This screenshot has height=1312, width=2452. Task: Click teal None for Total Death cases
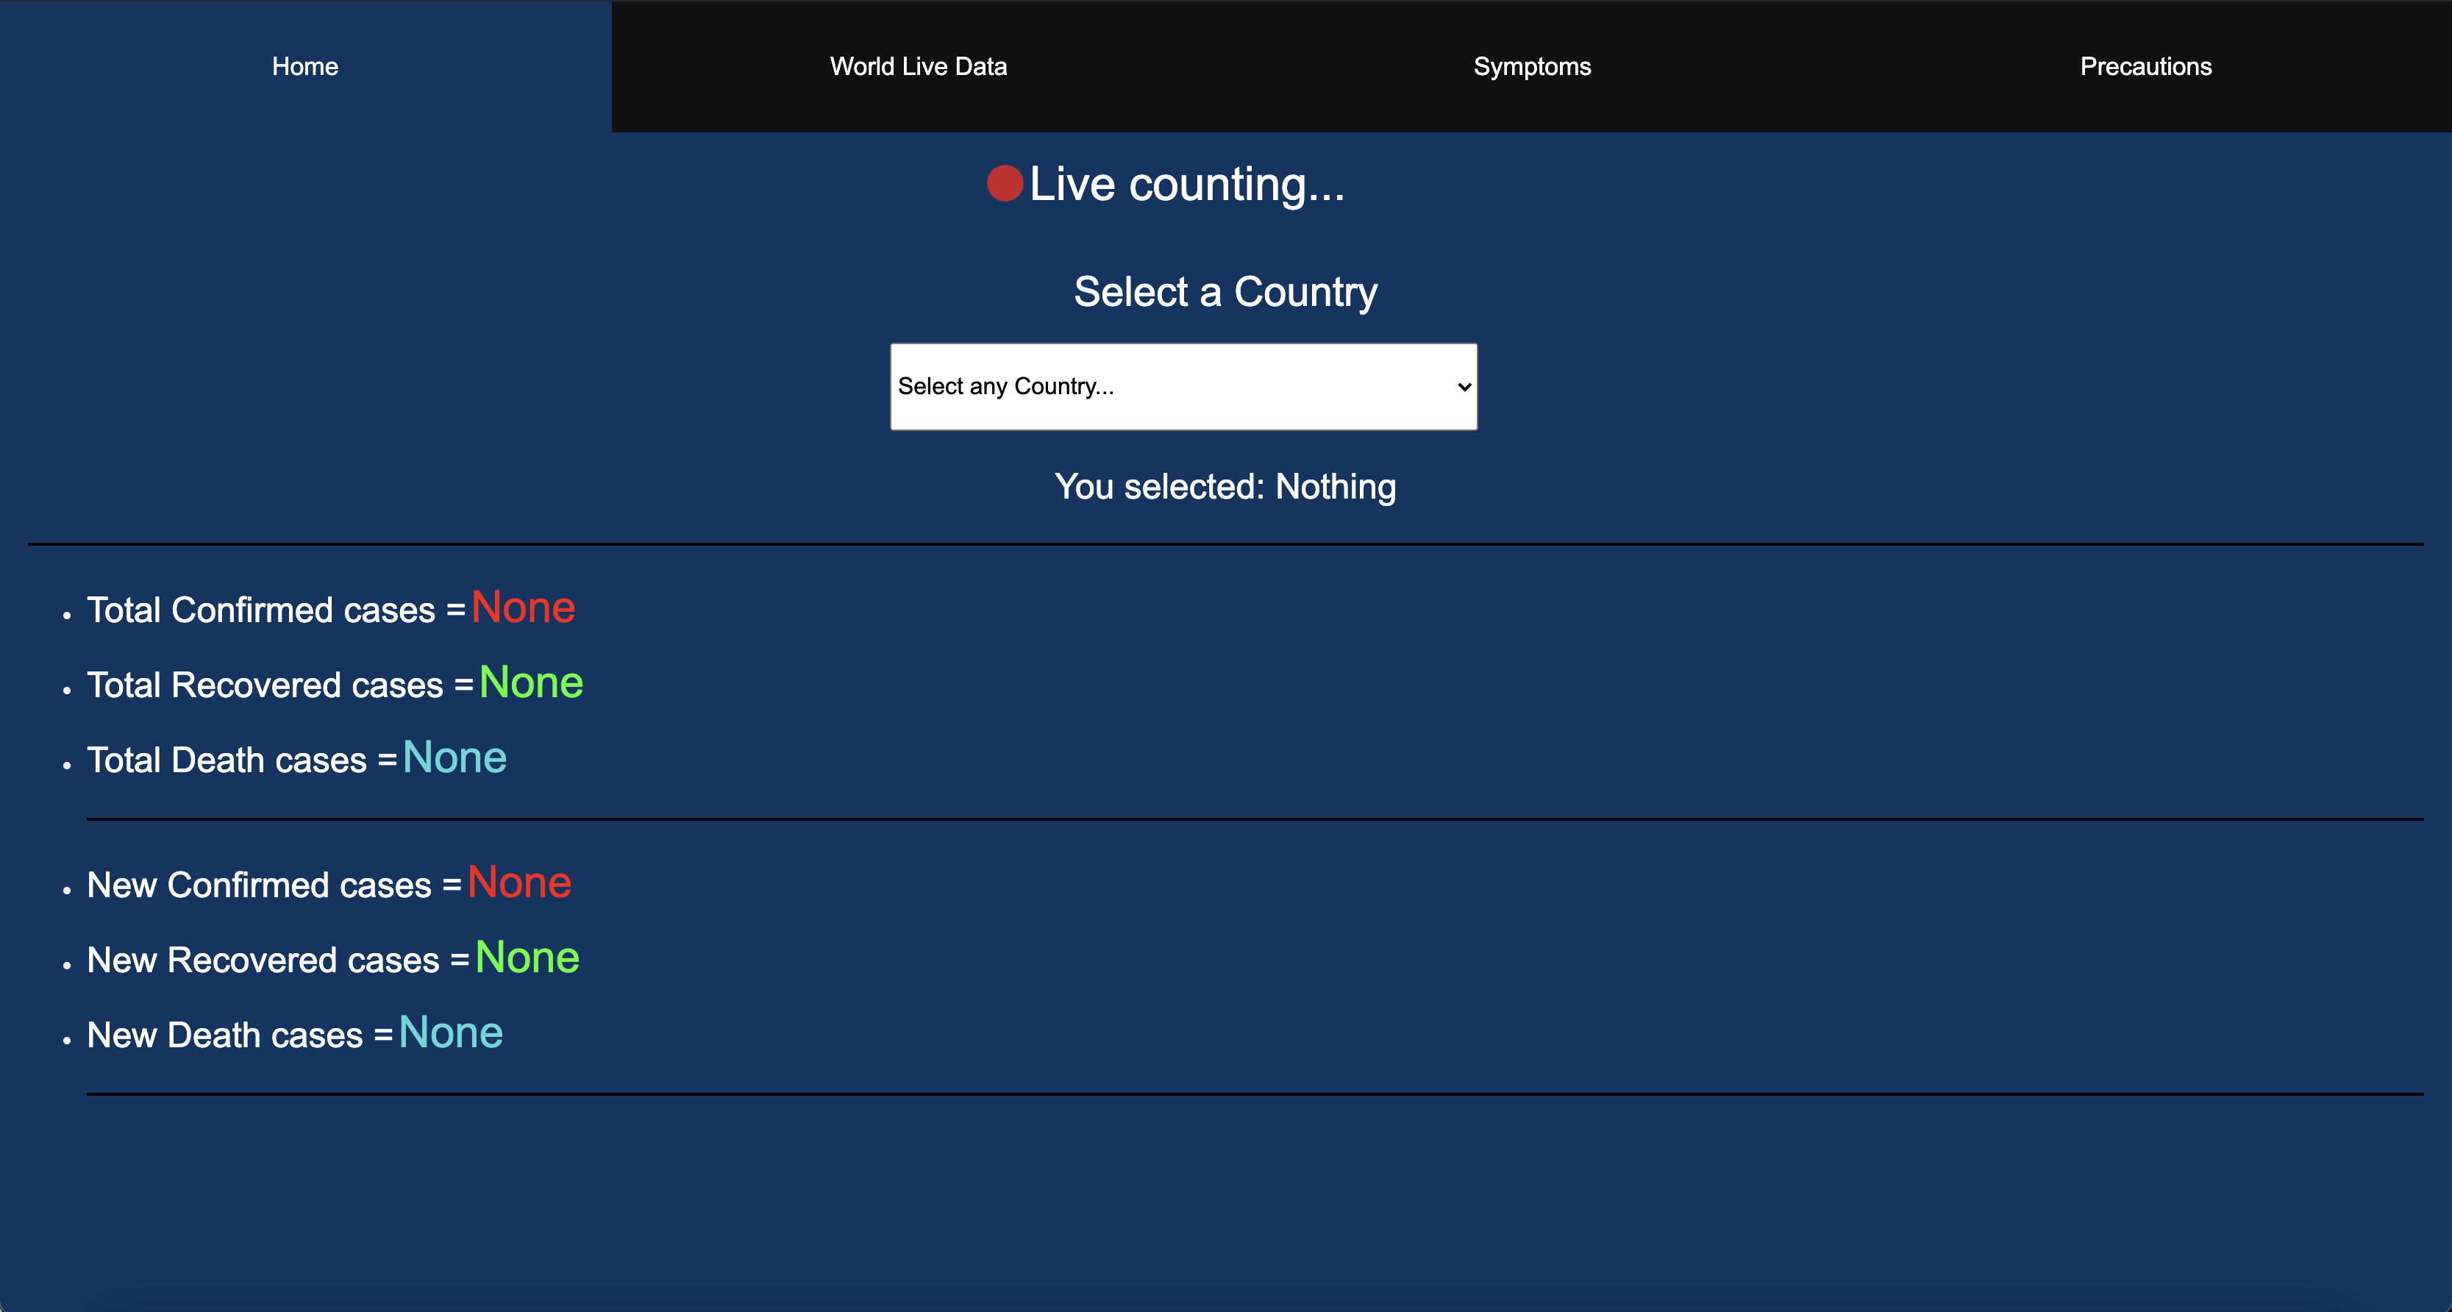[454, 758]
